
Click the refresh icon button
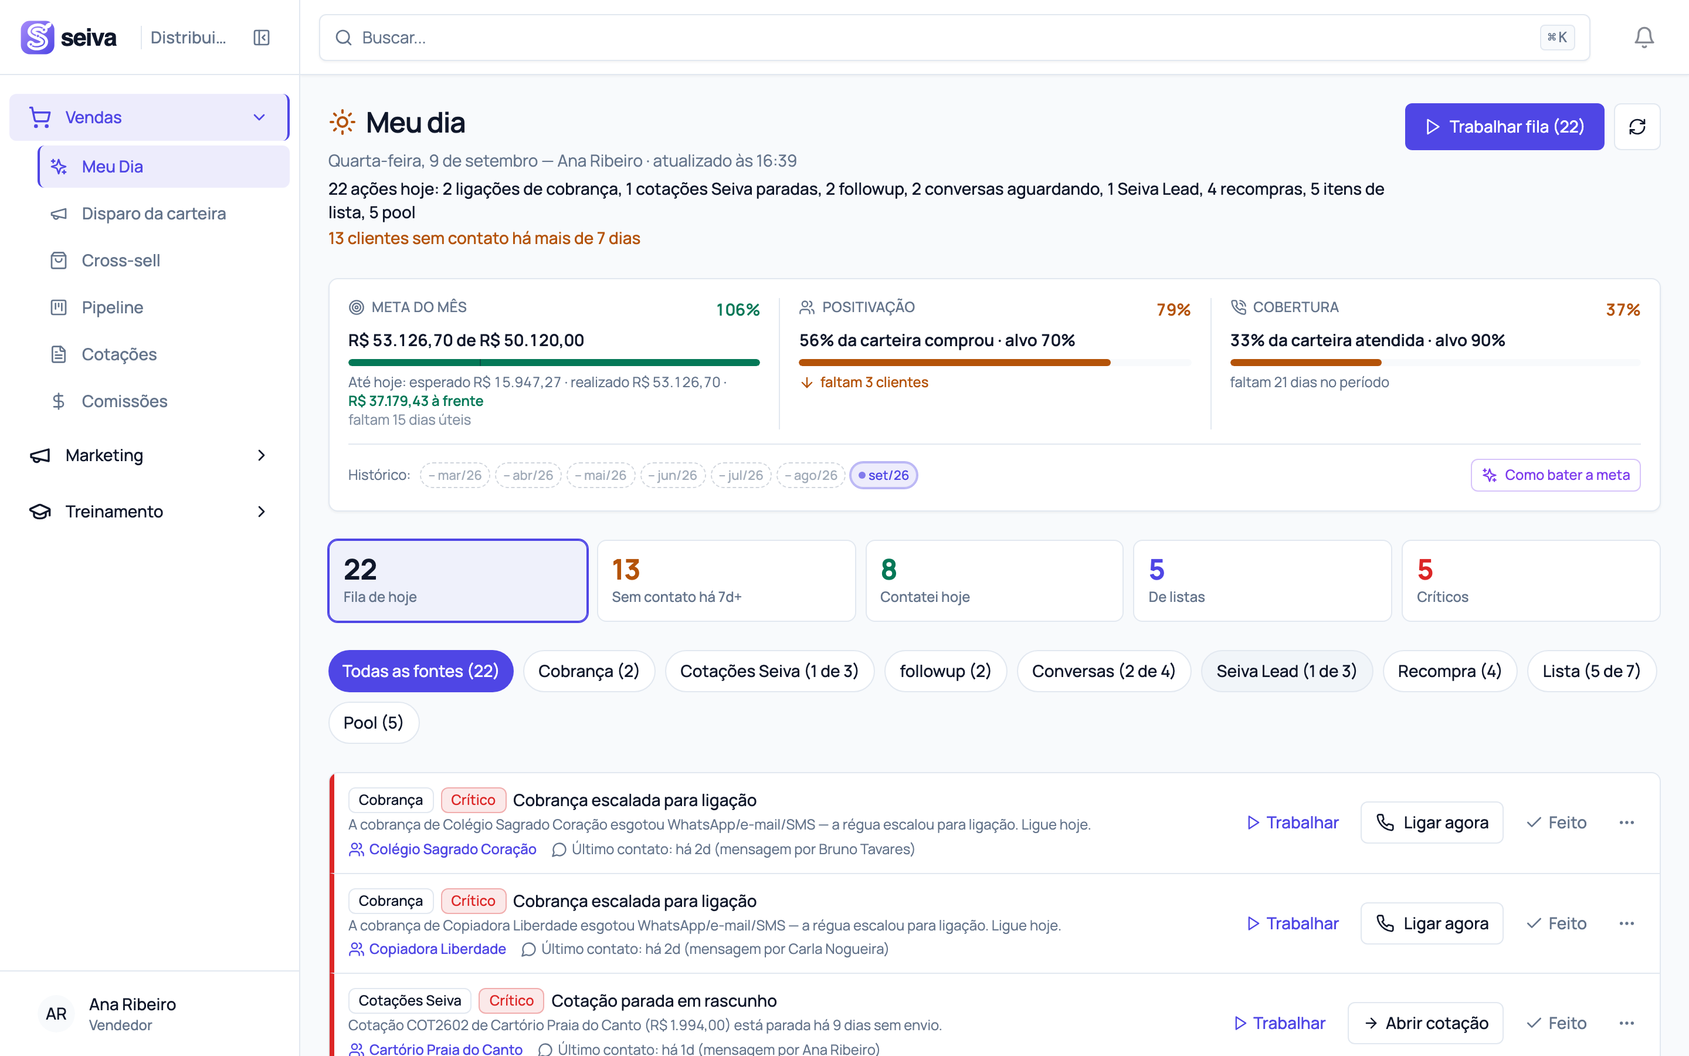tap(1637, 126)
